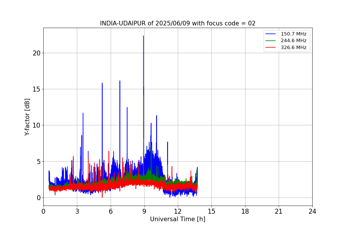Select the '150.7 MHz' legend label
The width and height of the screenshot is (347, 231).
click(x=294, y=34)
